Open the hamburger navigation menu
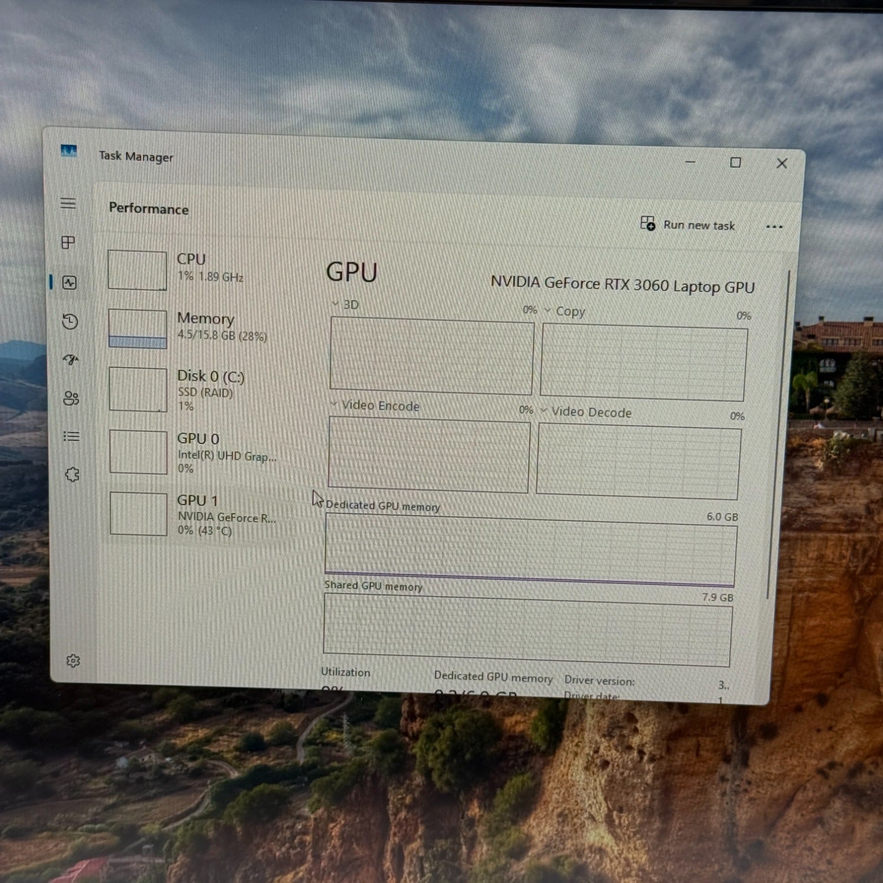This screenshot has width=883, height=883. pos(68,204)
